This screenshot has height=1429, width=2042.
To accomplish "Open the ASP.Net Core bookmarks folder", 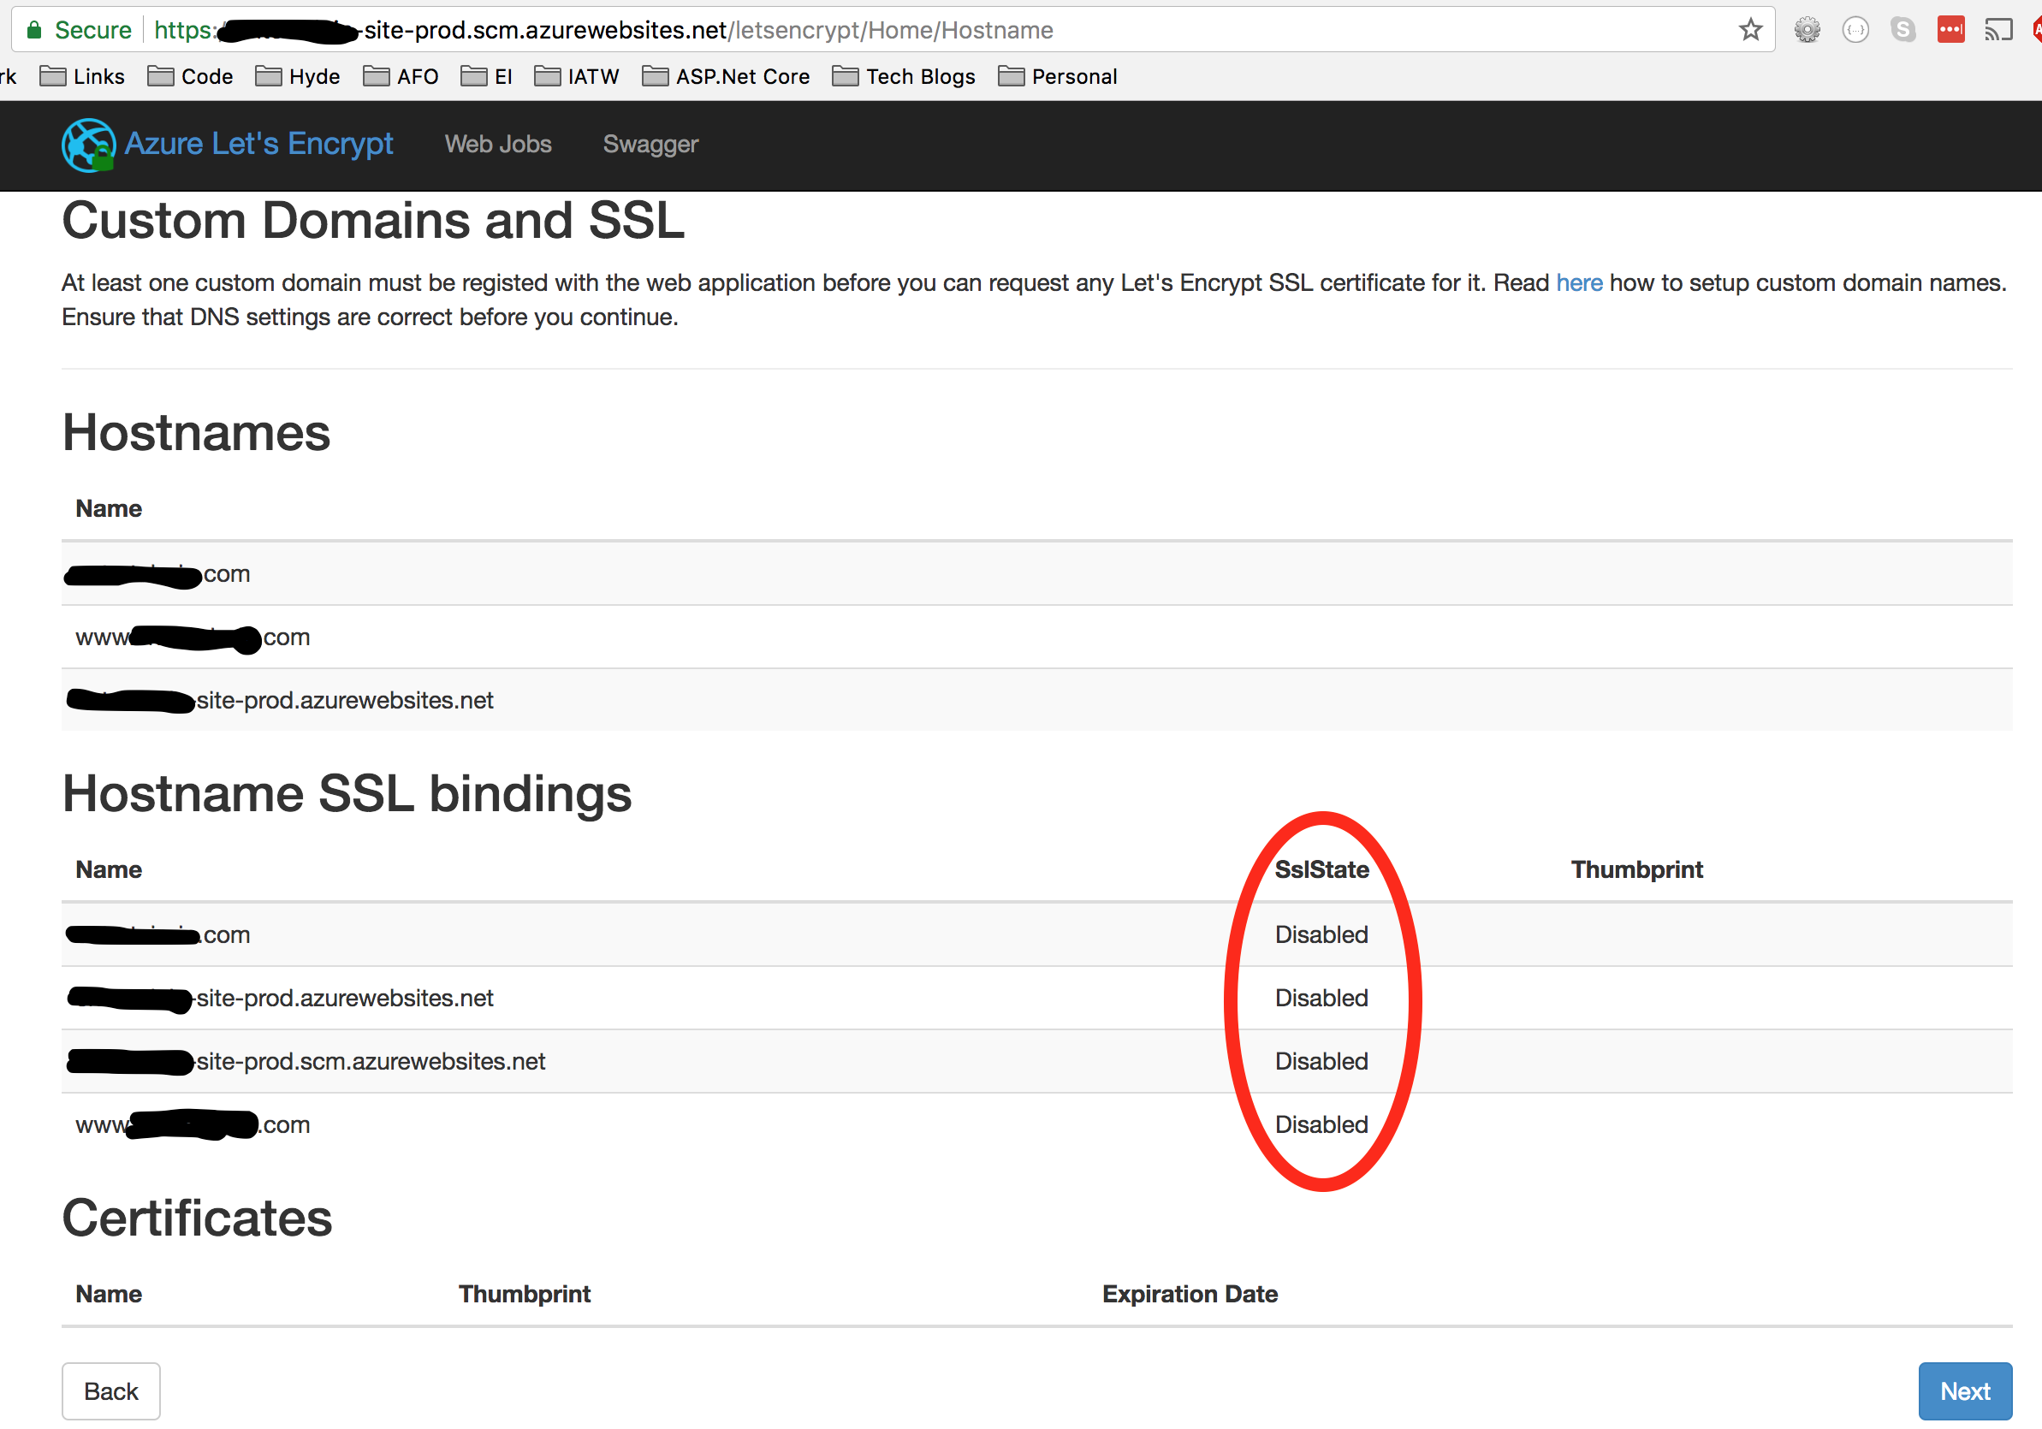I will pyautogui.click(x=741, y=76).
